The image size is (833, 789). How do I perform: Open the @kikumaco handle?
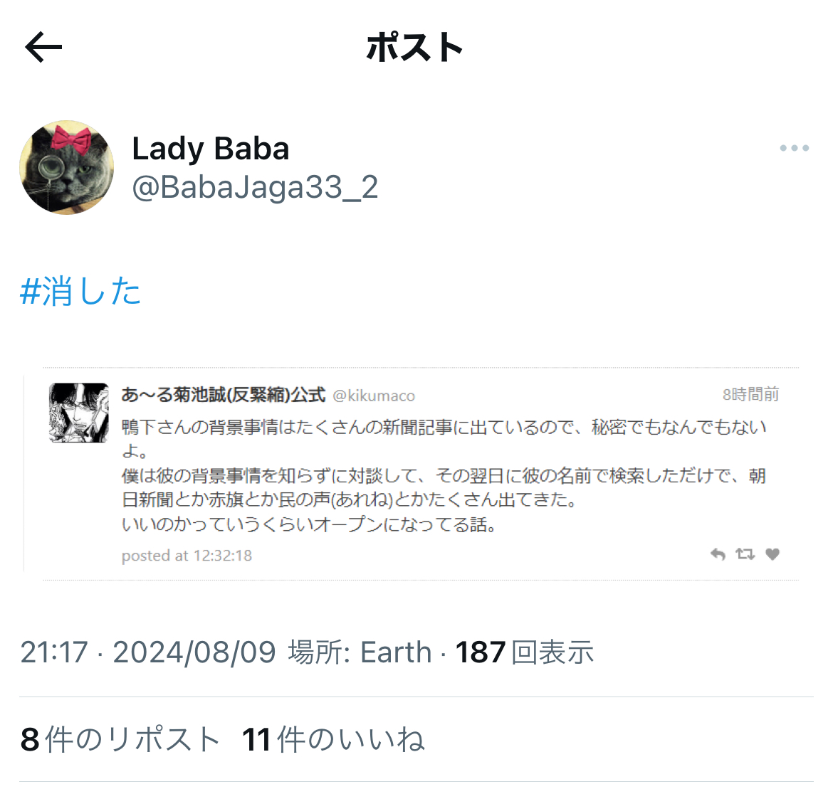(374, 396)
